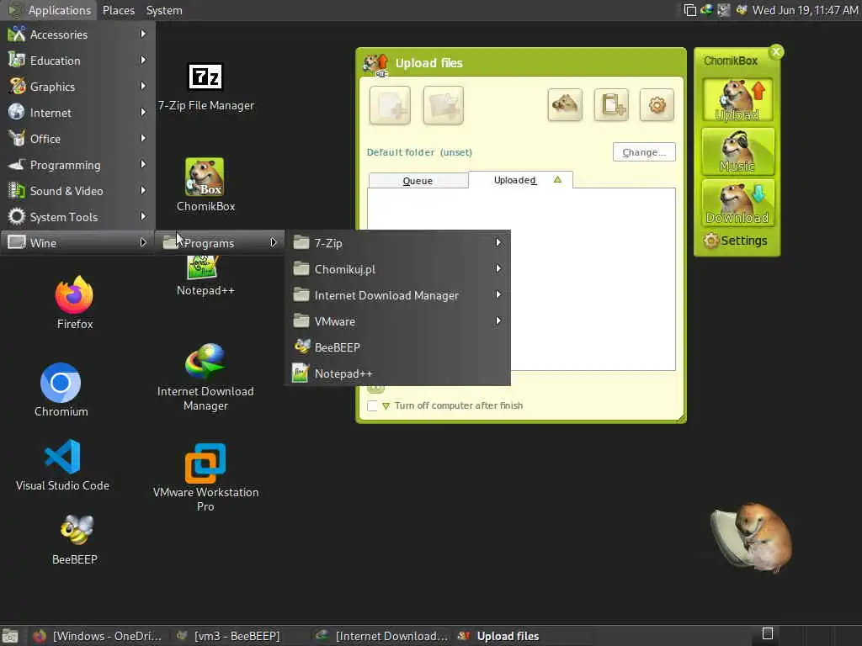Enable Turn off computer after finish checkbox
862x646 pixels.
click(372, 406)
